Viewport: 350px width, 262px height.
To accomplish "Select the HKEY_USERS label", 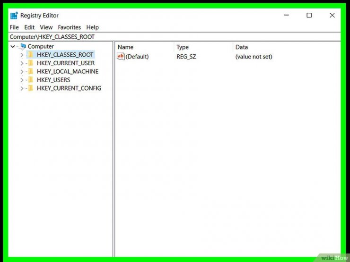I will click(53, 80).
